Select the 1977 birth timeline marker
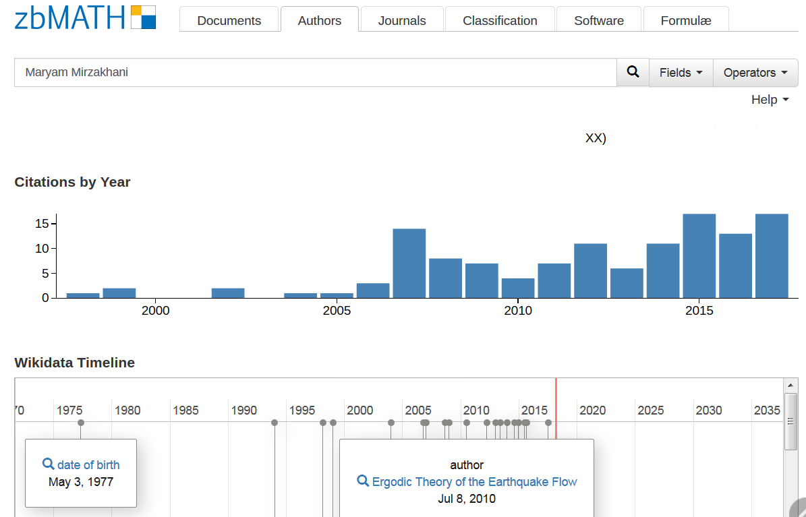The height and width of the screenshot is (517, 806). tap(81, 423)
